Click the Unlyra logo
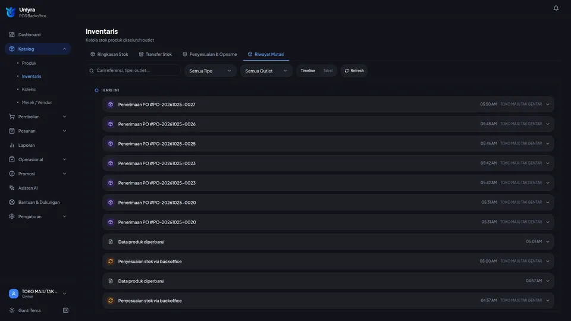The height and width of the screenshot is (321, 571). pyautogui.click(x=11, y=12)
